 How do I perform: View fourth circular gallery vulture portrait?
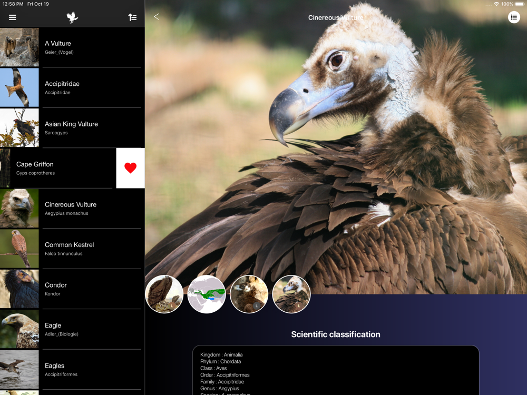coord(291,294)
